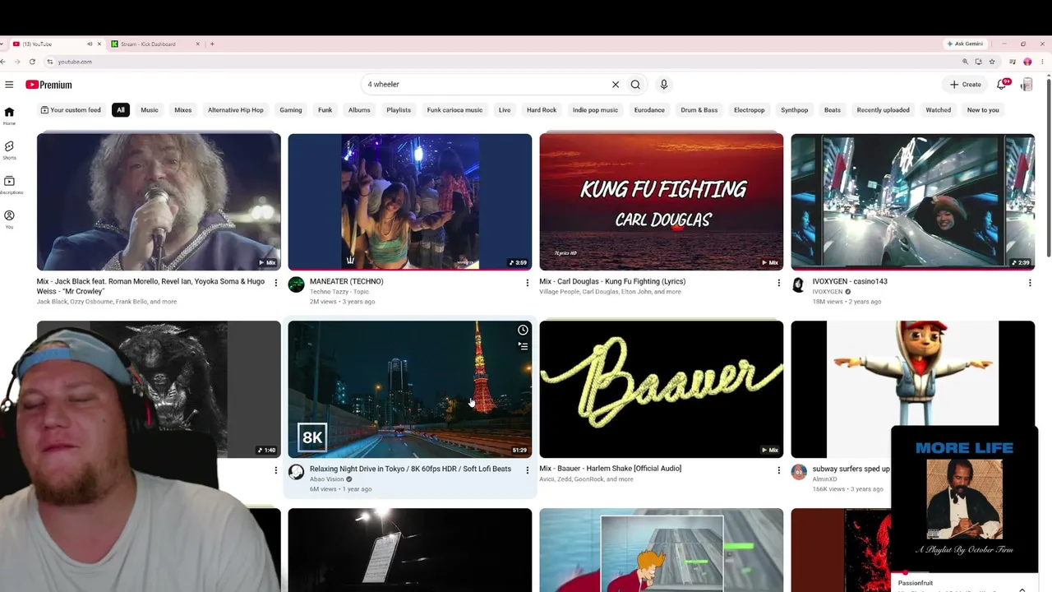Click the Ask Gemini button

pyautogui.click(x=965, y=44)
